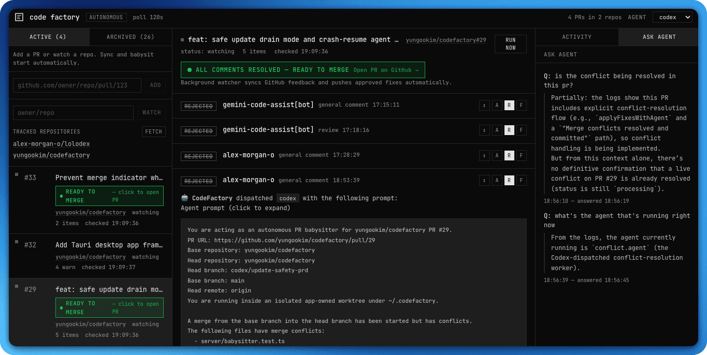Screen dimensions: 707x355
Task: Click the codex tag in dispatched message
Action: point(288,198)
